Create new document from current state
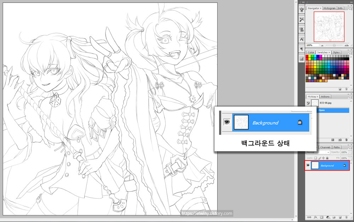 [332, 140]
